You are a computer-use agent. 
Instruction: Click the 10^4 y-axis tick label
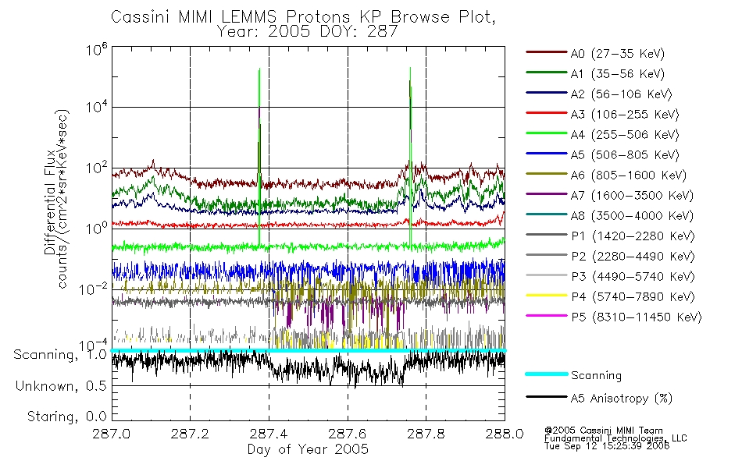click(97, 107)
